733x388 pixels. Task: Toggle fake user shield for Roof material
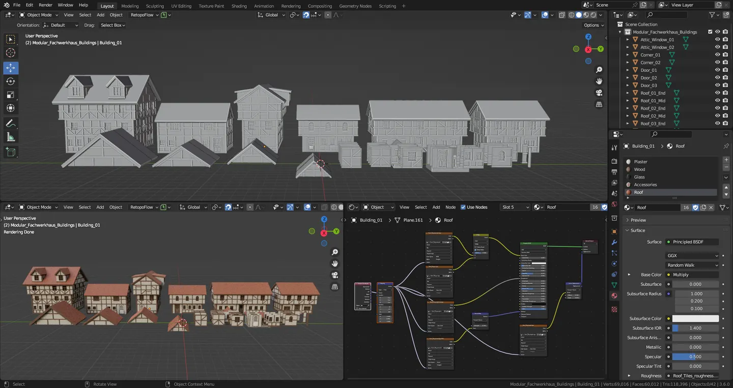[695, 207]
